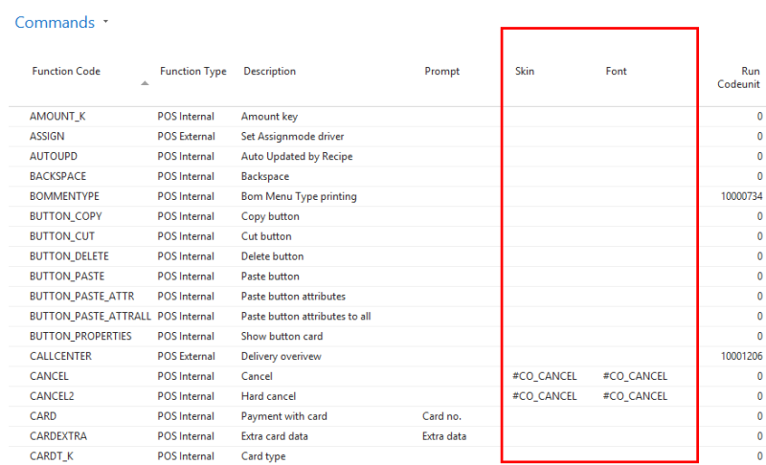Click the Description column header

click(x=270, y=71)
